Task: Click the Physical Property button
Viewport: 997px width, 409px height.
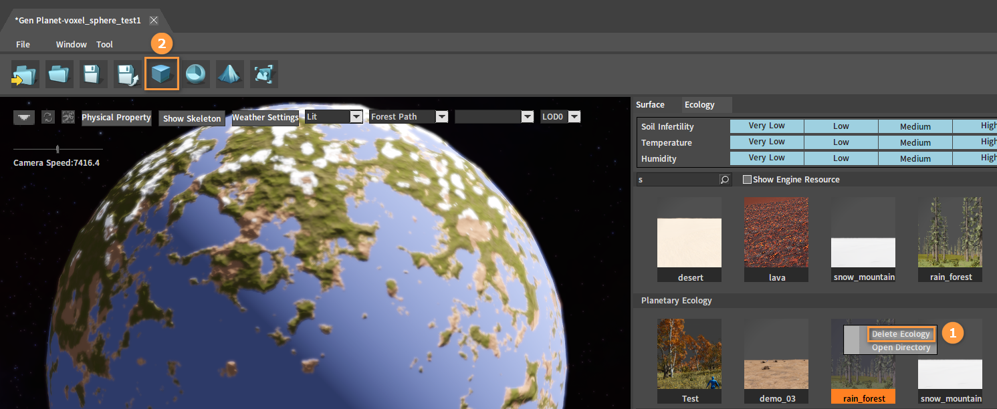Action: [x=116, y=118]
